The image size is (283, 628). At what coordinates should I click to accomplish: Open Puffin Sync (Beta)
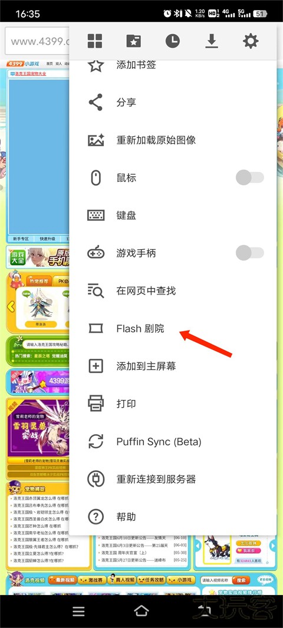coord(173,441)
